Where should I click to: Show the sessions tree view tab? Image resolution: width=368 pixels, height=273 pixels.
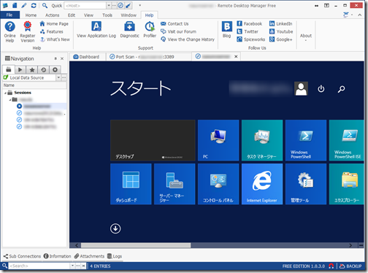pyautogui.click(x=9, y=69)
